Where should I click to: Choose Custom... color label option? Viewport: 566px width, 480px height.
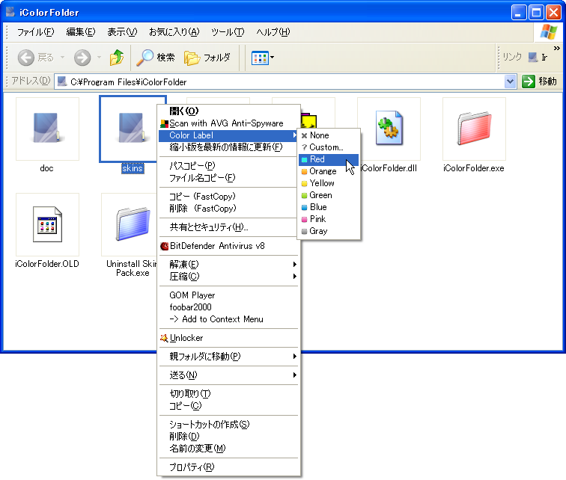[x=329, y=147]
